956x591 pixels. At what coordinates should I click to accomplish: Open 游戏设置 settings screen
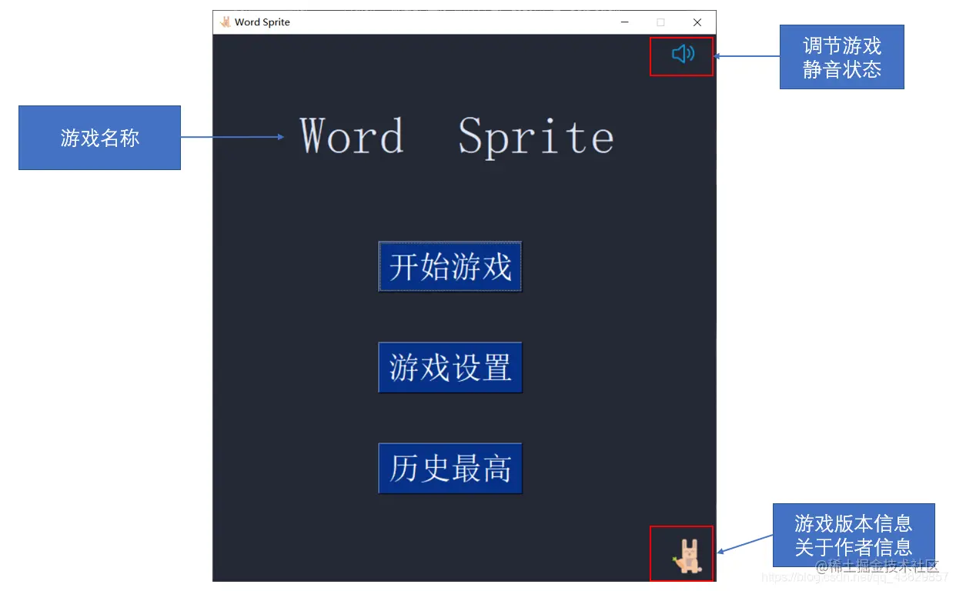(450, 367)
